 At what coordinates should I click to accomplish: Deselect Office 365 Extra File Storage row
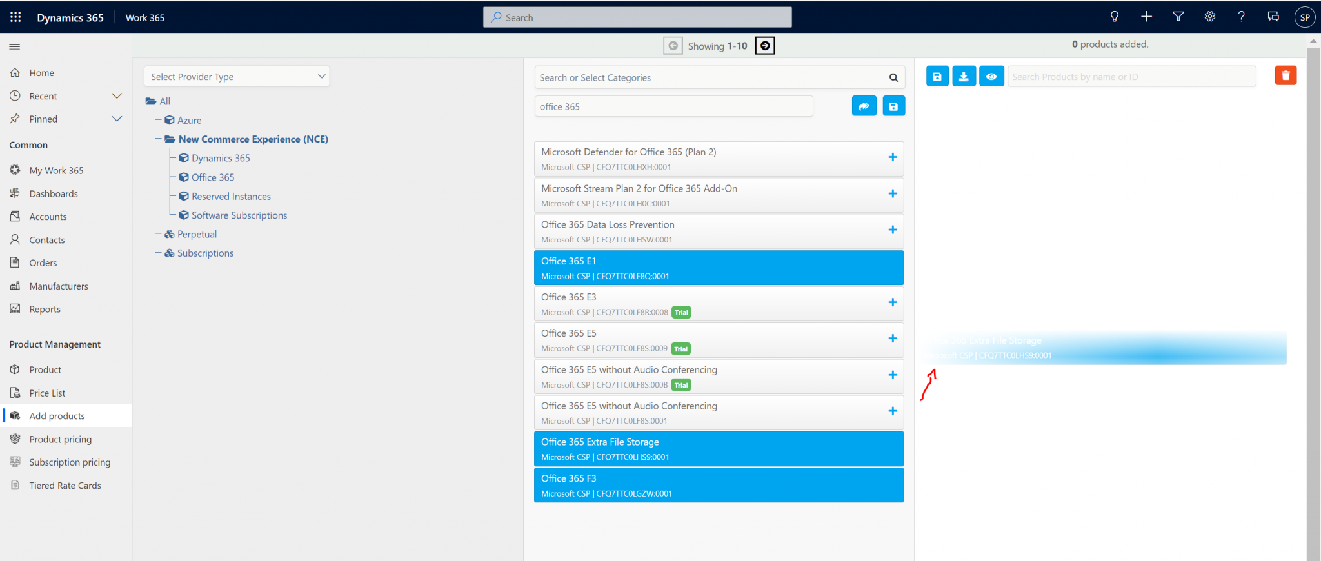click(x=719, y=449)
